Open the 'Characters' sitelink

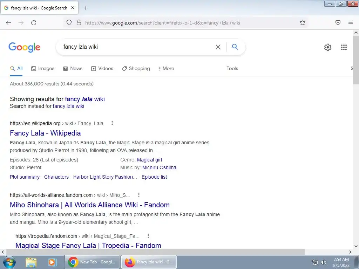(x=56, y=177)
